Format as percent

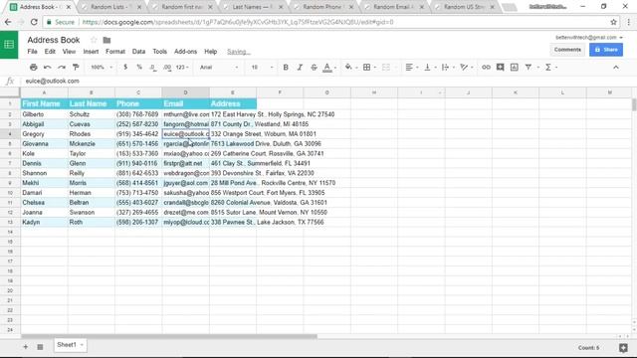pyautogui.click(x=139, y=68)
